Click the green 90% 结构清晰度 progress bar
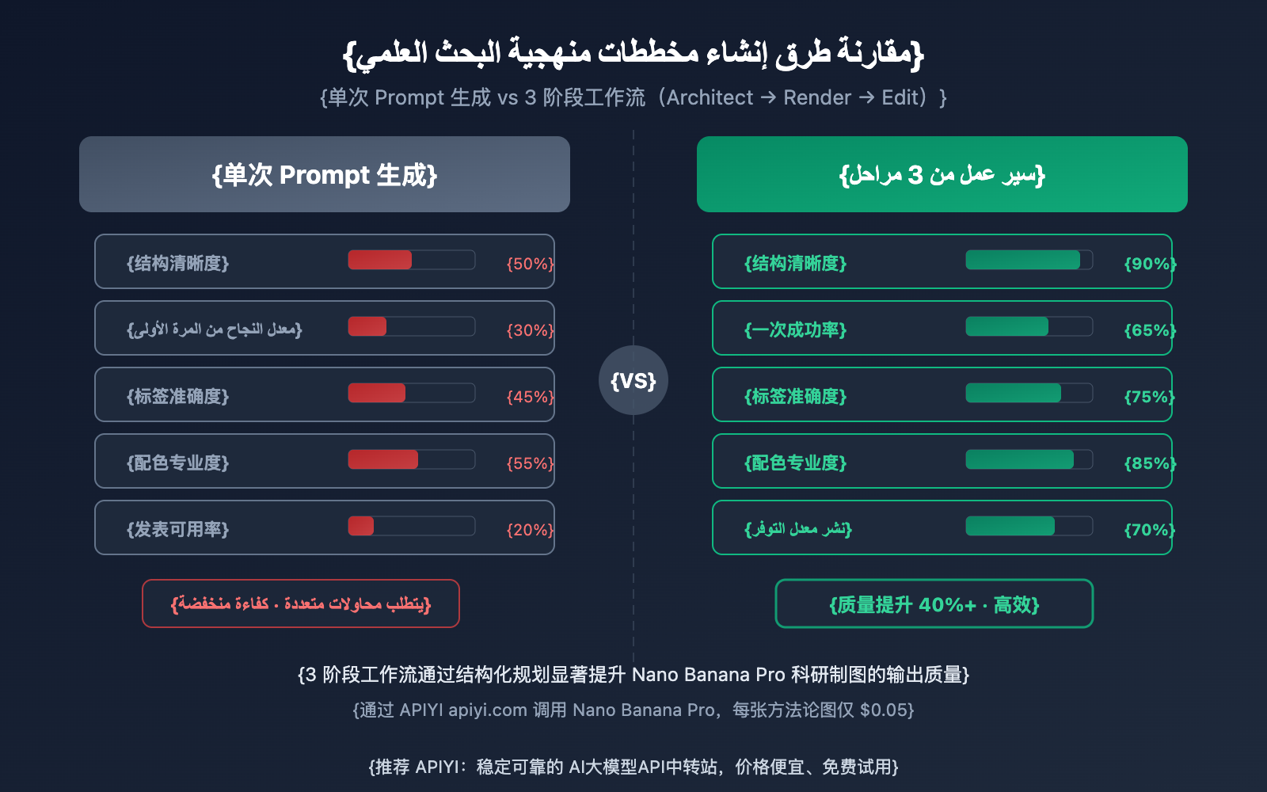1267x792 pixels. coord(1029,260)
